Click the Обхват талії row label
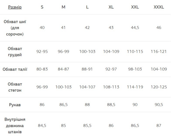The image size is (173, 138). (15, 69)
